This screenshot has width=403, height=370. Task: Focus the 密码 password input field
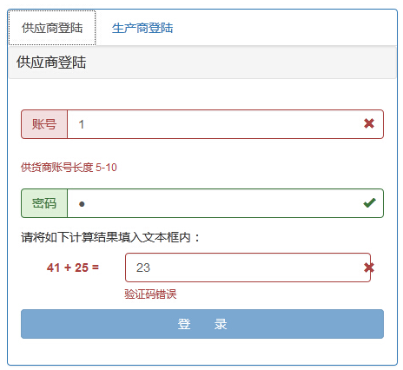pos(225,203)
